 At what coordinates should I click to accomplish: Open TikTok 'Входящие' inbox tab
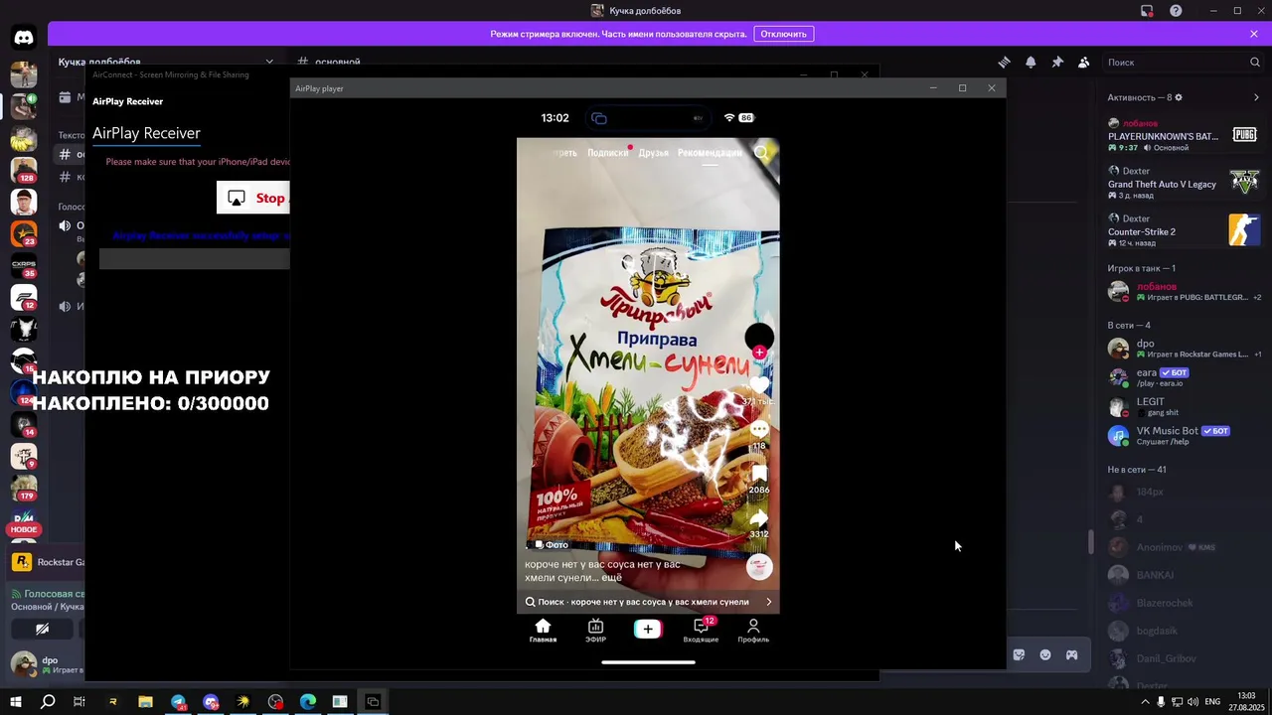point(701,631)
